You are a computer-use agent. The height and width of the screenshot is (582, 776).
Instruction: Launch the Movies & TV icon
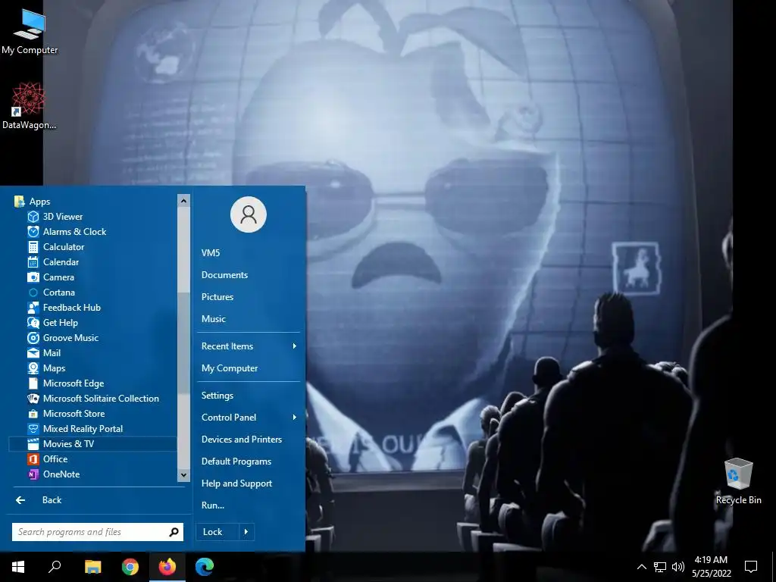click(x=33, y=444)
